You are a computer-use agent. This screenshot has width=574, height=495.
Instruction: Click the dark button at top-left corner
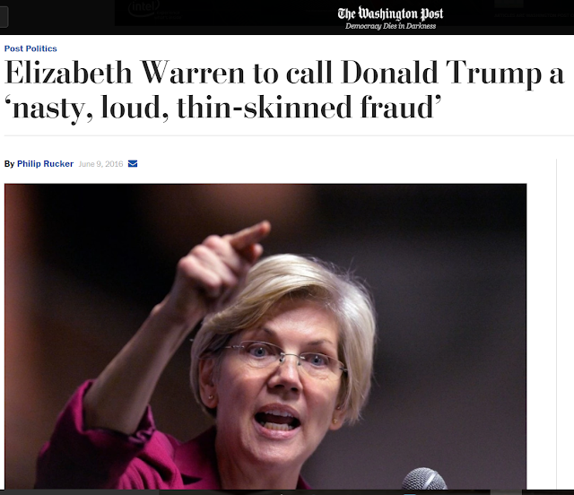pos(4,17)
